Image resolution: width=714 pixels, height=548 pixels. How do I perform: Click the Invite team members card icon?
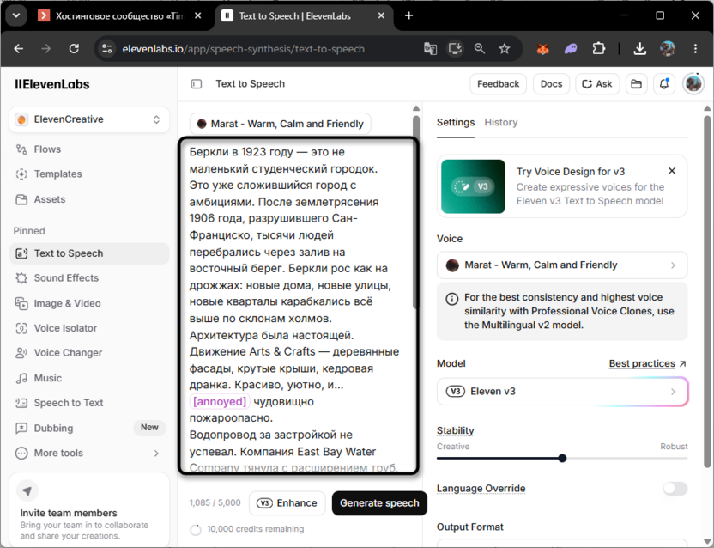pos(27,491)
